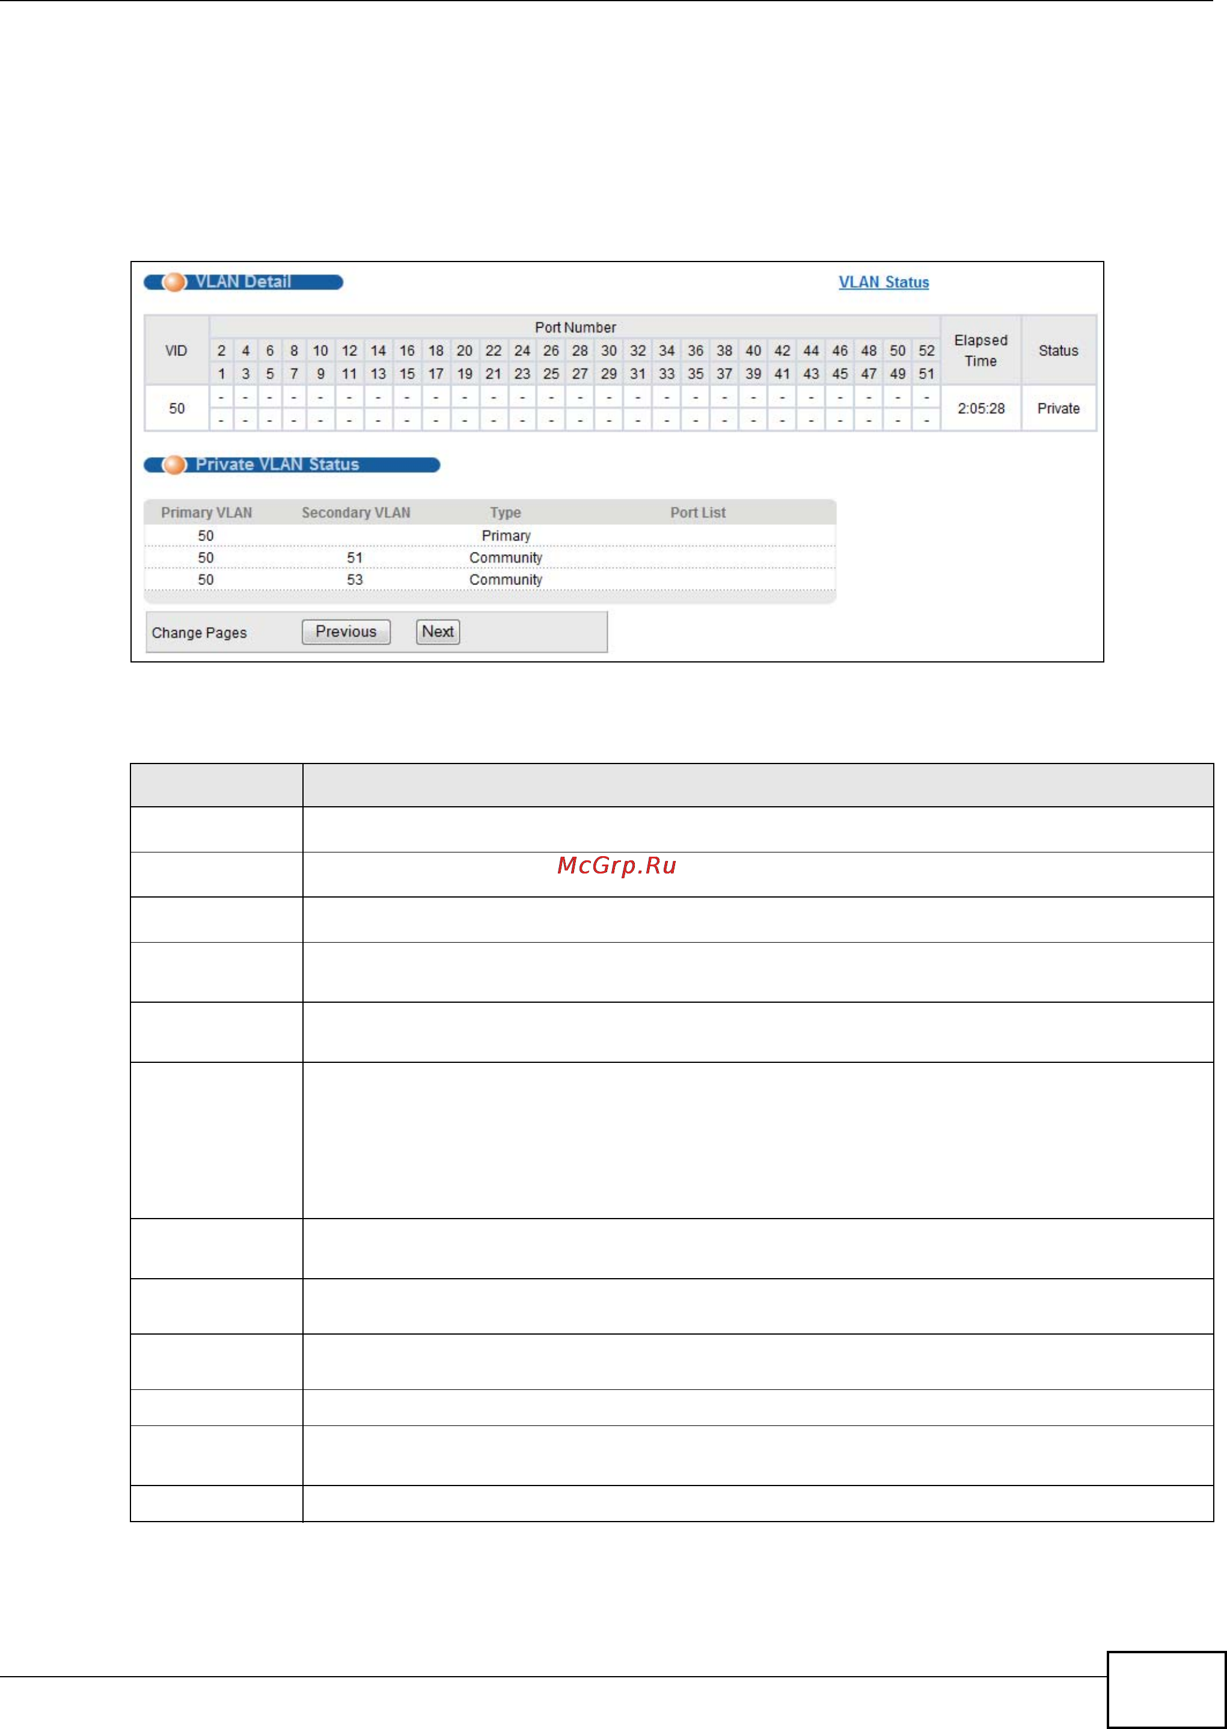The width and height of the screenshot is (1227, 1729).
Task: Select Community type in VLAN 51 row
Action: (x=506, y=557)
